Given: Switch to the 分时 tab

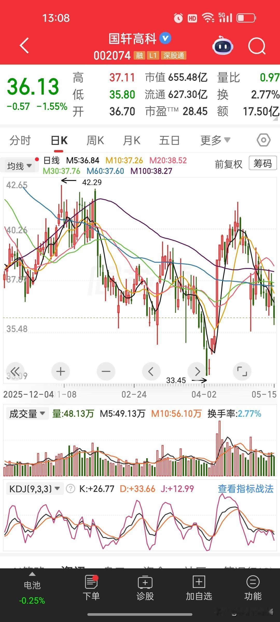Looking at the screenshot, I should coord(20,140).
